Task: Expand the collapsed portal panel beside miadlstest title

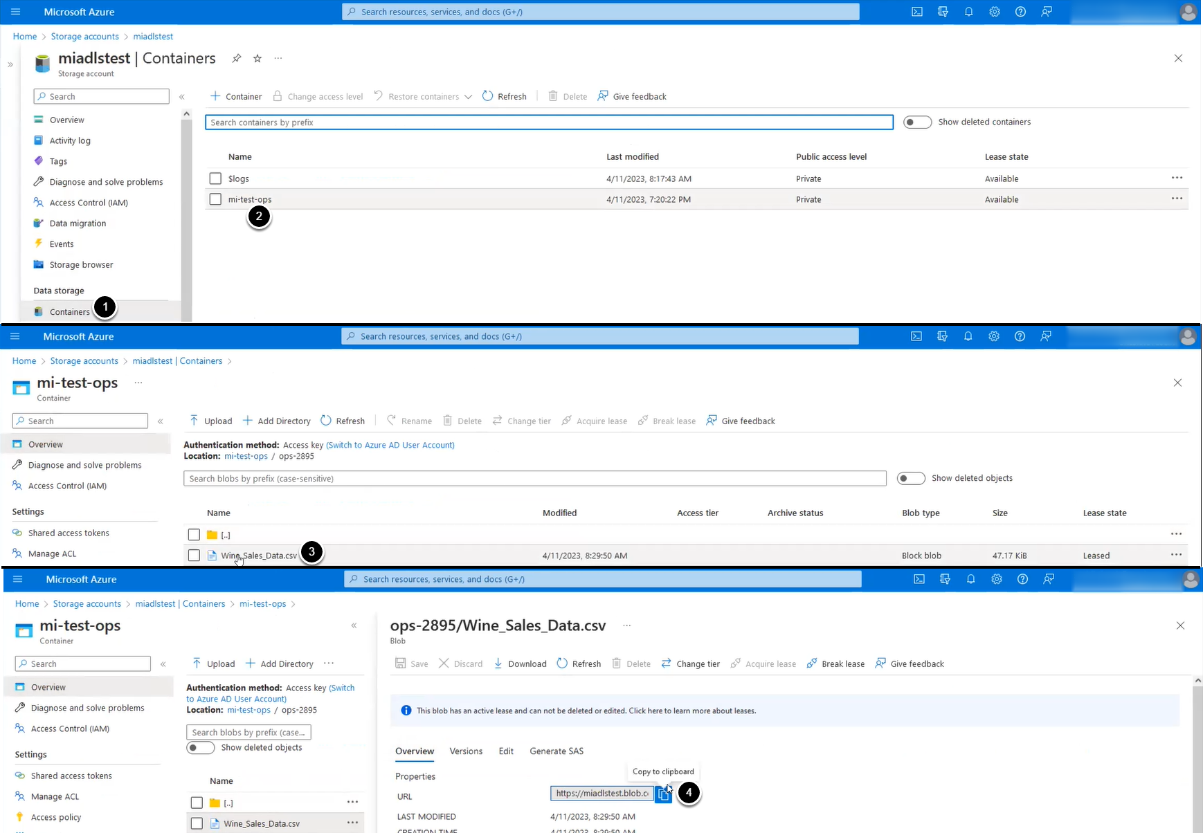Action: (x=10, y=64)
